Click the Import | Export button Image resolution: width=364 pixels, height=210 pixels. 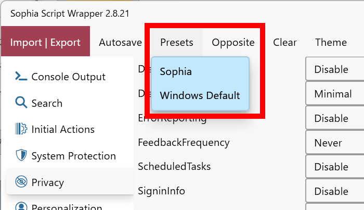tap(45, 43)
